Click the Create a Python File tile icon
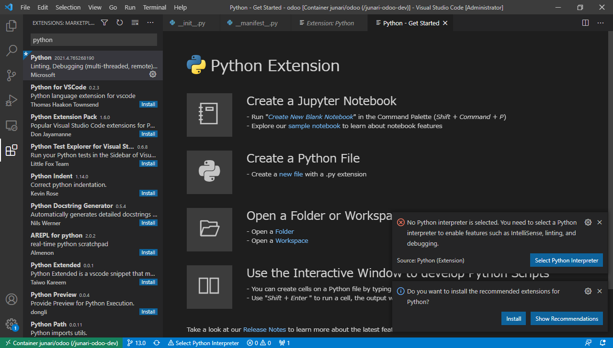Screen dimensions: 613x348 click(209, 172)
